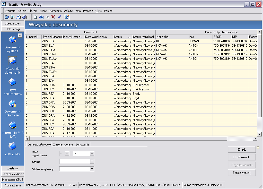Click the Typ dokumentu column header
This screenshot has height=189, width=263.
[x=52, y=37]
